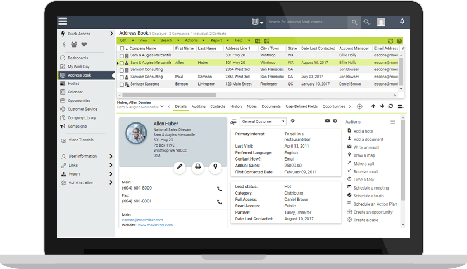Check the Schluter Systems row checkbox

pyautogui.click(x=122, y=84)
